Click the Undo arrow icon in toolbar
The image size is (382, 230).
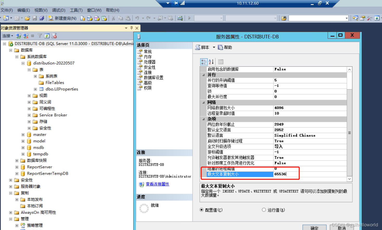coord(137,18)
